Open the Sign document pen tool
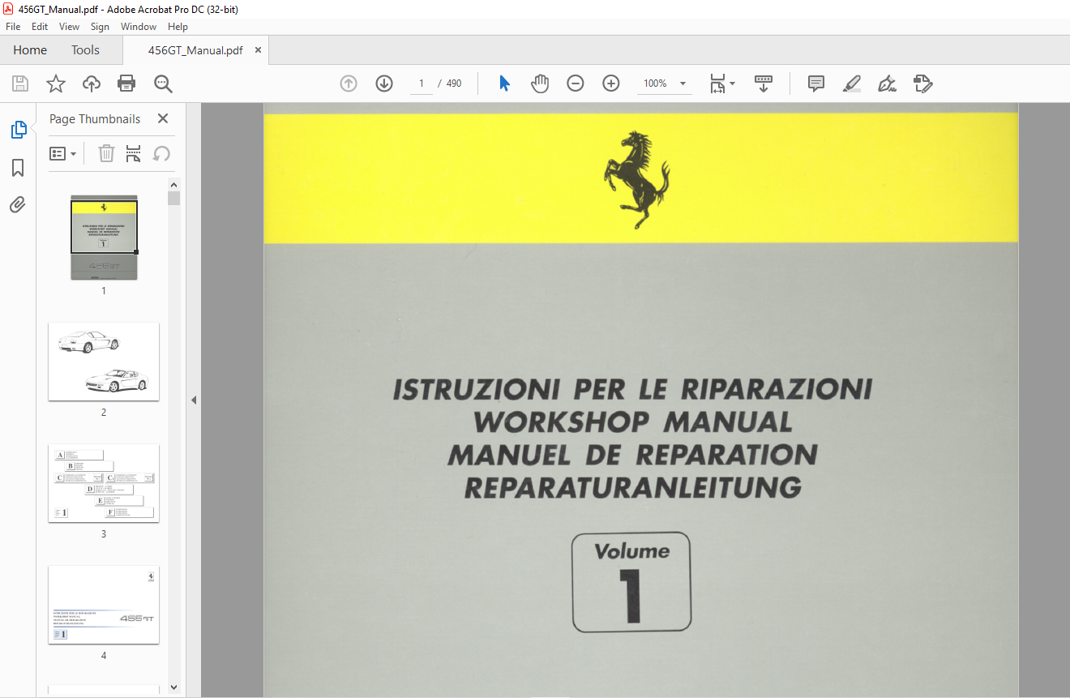 (x=888, y=84)
